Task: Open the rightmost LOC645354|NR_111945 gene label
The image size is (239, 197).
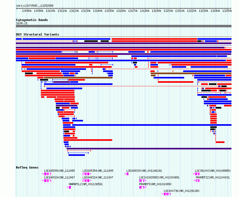Action: [x=98, y=171]
